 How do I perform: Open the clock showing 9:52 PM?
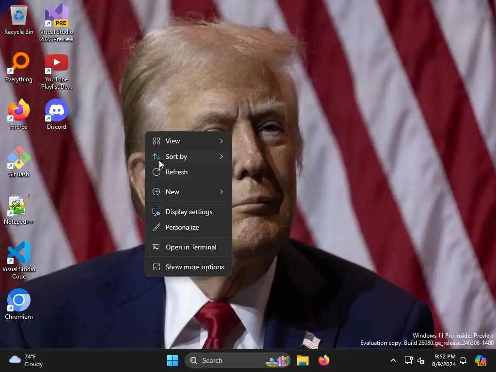point(444,360)
